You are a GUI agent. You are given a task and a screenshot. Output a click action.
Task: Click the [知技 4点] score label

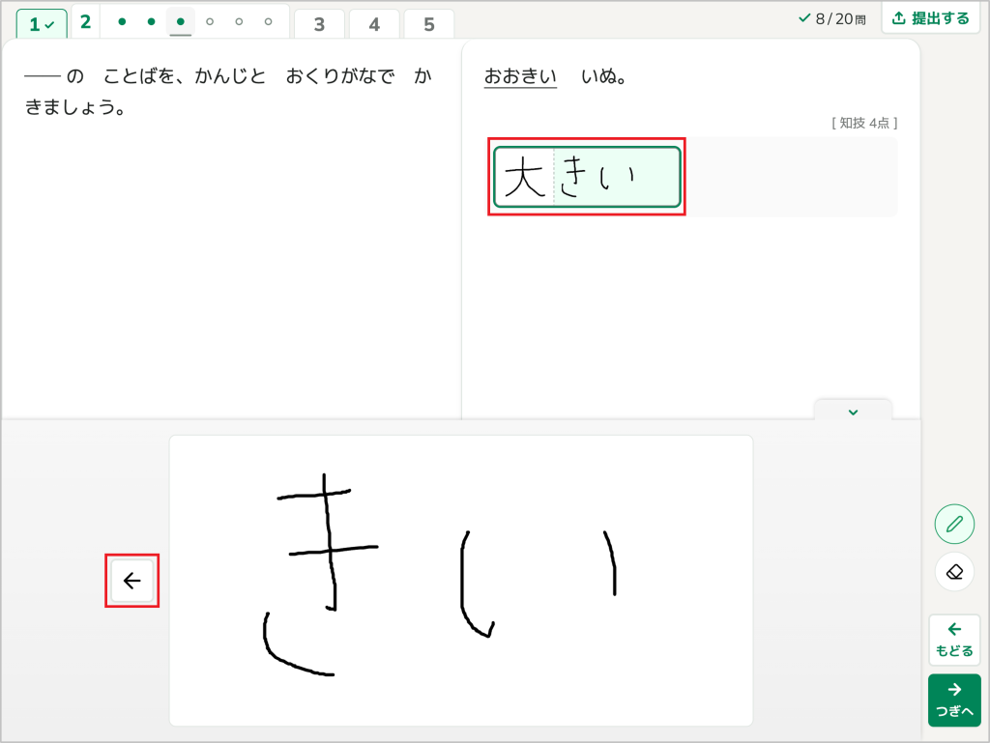864,123
